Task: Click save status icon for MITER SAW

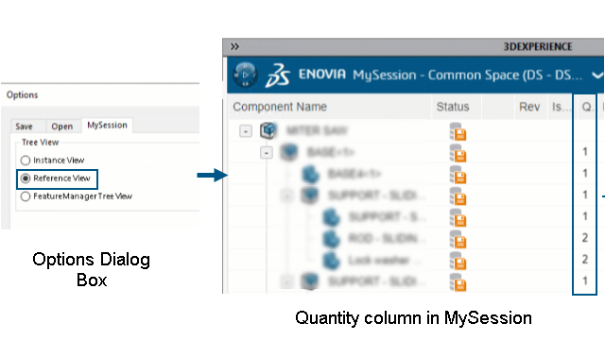Action: click(458, 131)
